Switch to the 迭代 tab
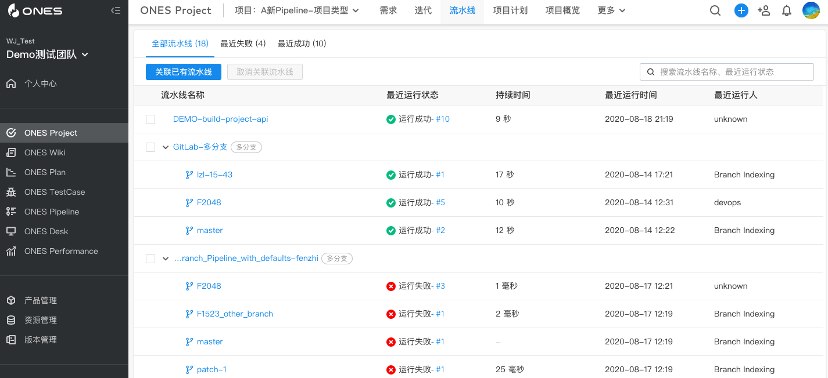The image size is (828, 378). (423, 10)
